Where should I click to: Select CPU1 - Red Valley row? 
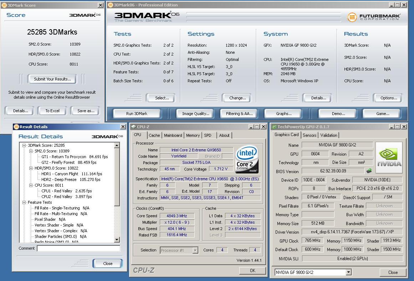click(67, 191)
